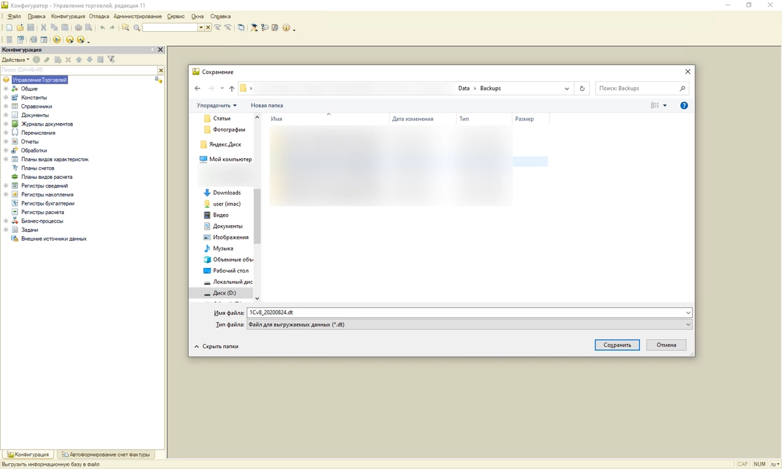Click the Move up arrow in Конфигурация panel
Viewport: 782px width, 469px height.
[79, 59]
